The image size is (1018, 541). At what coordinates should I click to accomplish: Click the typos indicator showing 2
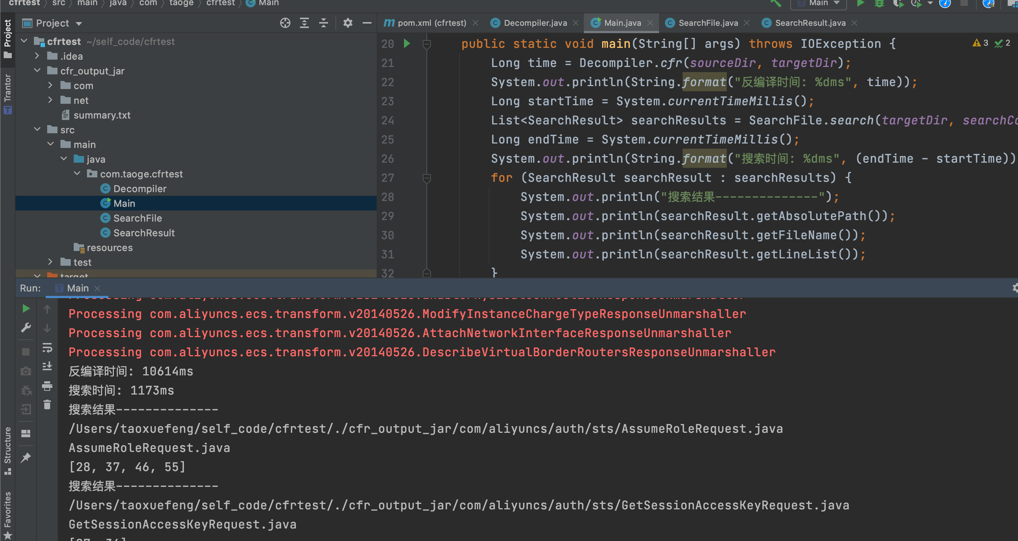coord(1002,43)
